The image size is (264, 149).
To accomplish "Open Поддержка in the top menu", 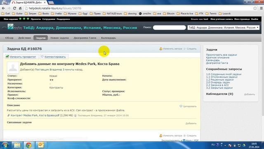I will pyautogui.click(x=63, y=19).
